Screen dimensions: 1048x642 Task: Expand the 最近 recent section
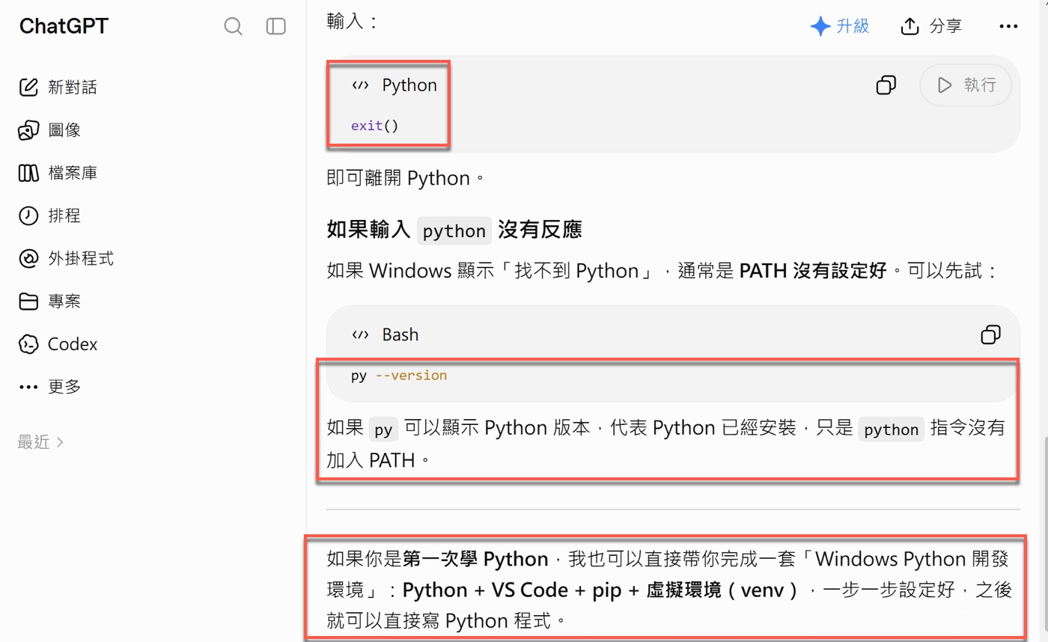pyautogui.click(x=40, y=442)
